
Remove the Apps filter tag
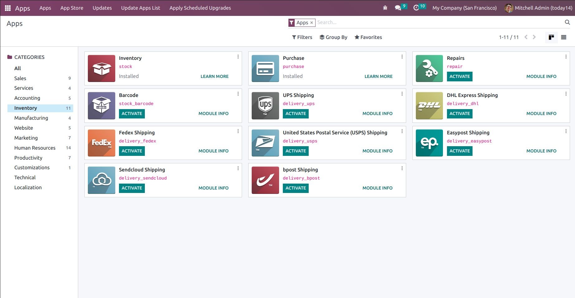311,22
